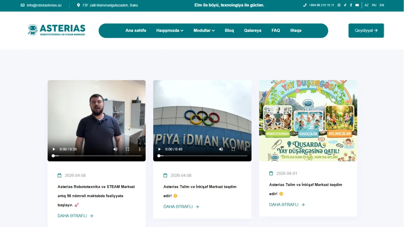The height and width of the screenshot is (227, 404).
Task: Go to the Bloq menu item
Action: coord(229,30)
